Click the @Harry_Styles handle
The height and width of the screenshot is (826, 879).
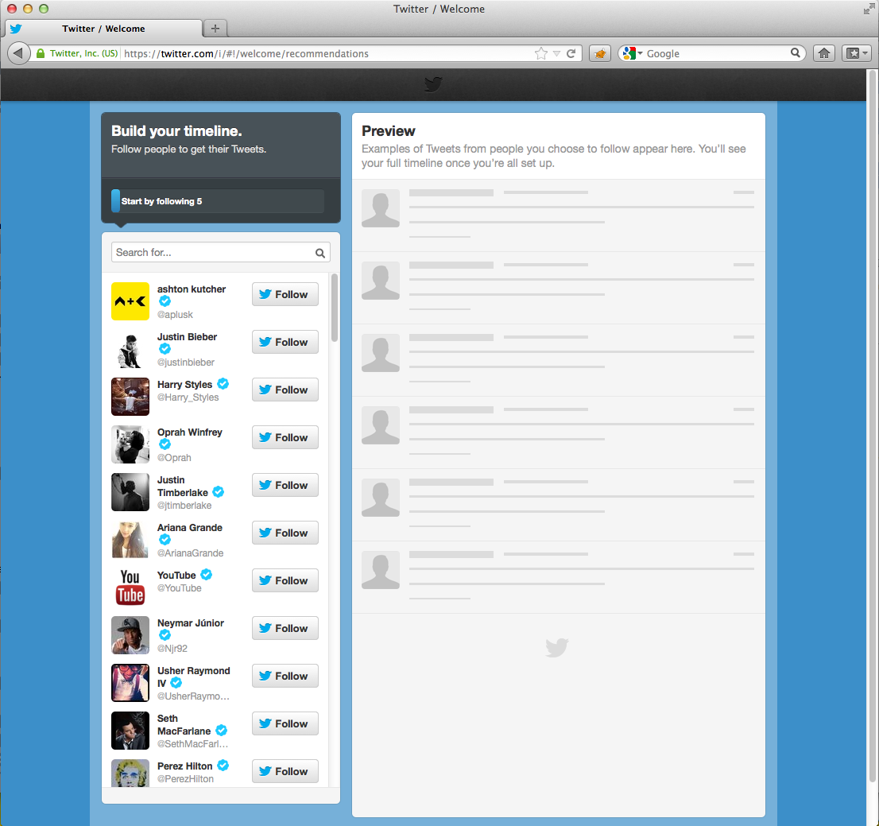(x=188, y=397)
